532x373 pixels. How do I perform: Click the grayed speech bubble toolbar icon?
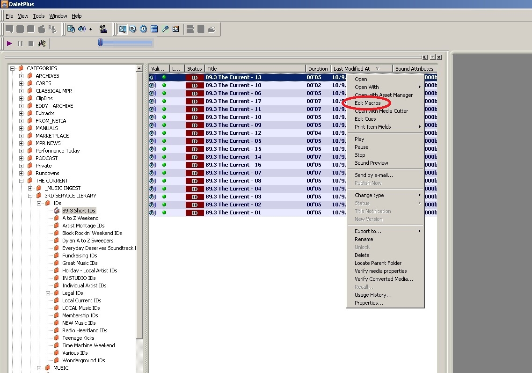[9, 29]
